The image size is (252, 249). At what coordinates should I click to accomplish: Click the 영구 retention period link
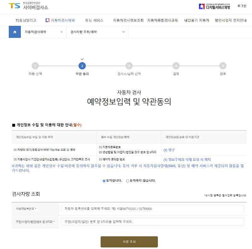pos(169,149)
